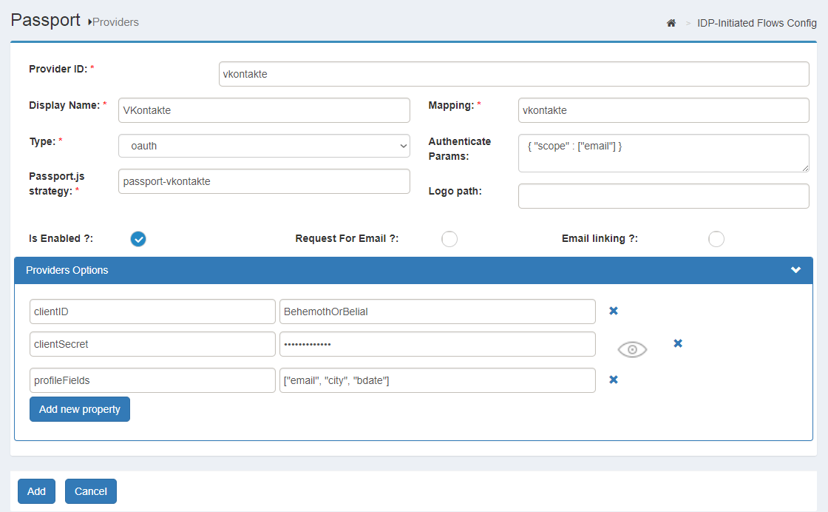828x512 pixels.
Task: Click the empty Logo path field
Action: click(x=663, y=195)
